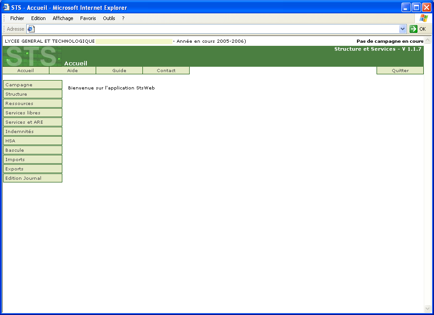Open the Structure section in the sidebar
The width and height of the screenshot is (434, 315).
32,94
